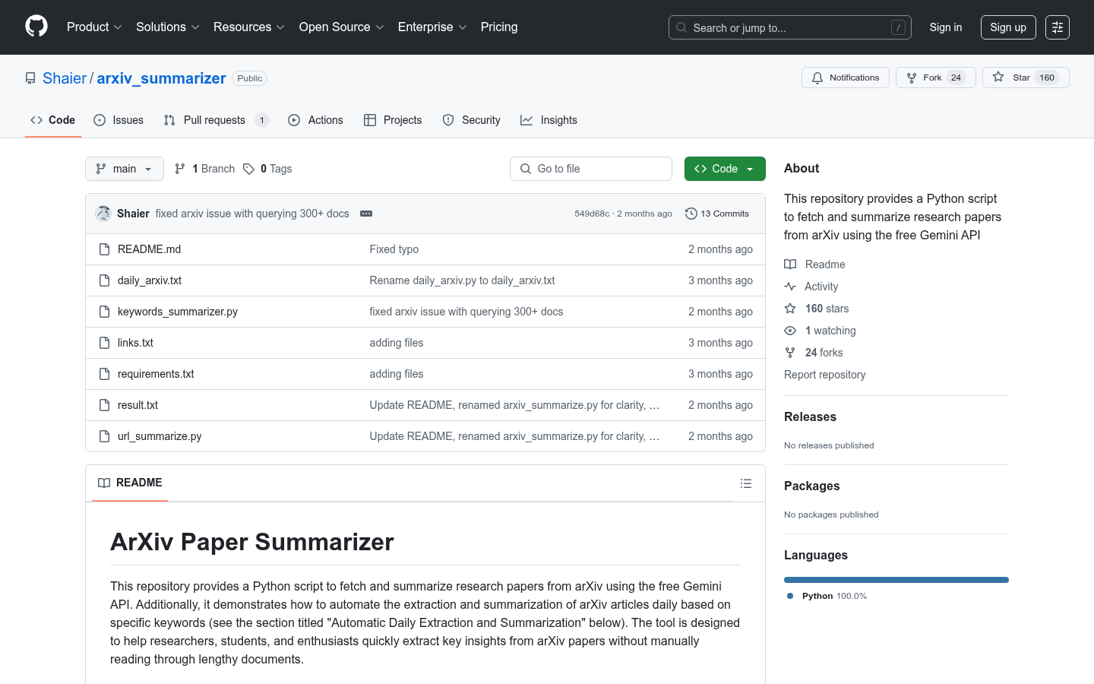Toggle Notifications for this repository
Screen dimensions: 1094x684
pyautogui.click(x=845, y=78)
